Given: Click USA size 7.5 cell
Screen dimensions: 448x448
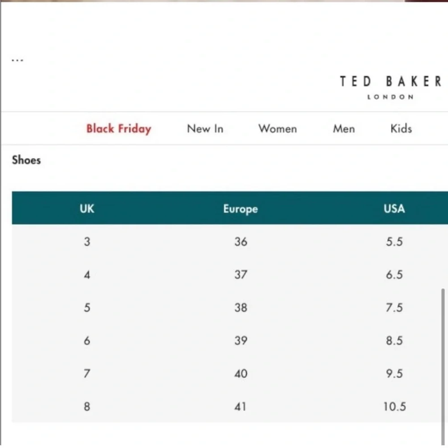Looking at the screenshot, I should (x=394, y=307).
